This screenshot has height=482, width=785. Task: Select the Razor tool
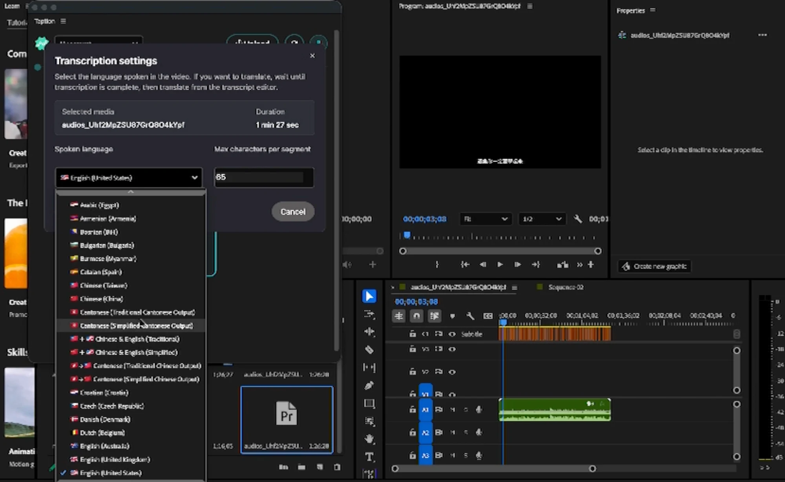369,350
